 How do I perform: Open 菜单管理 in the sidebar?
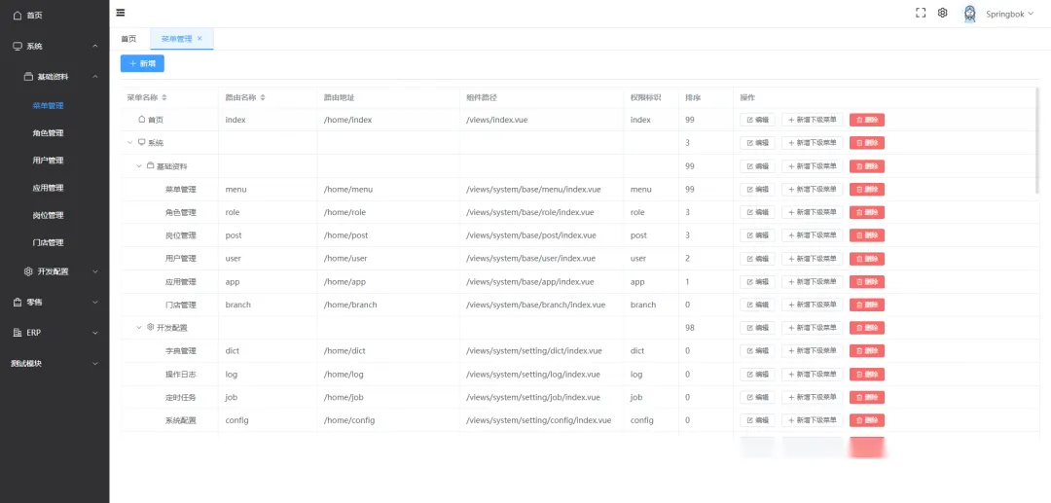click(x=49, y=105)
